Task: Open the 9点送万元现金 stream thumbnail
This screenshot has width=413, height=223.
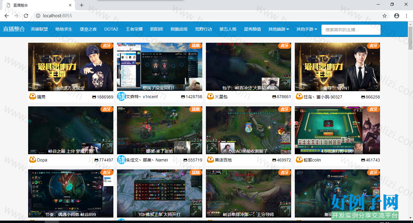Action: 71,67
